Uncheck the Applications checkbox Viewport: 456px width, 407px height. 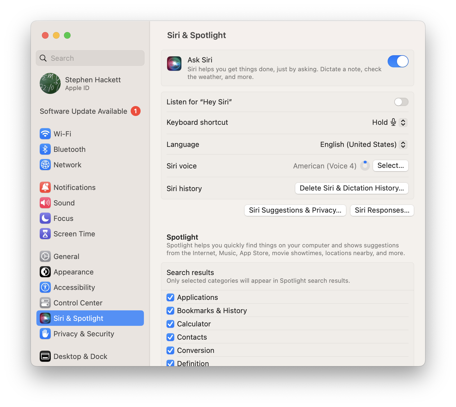[x=170, y=297]
